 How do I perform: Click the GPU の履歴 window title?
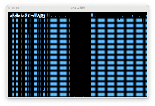point(77,8)
